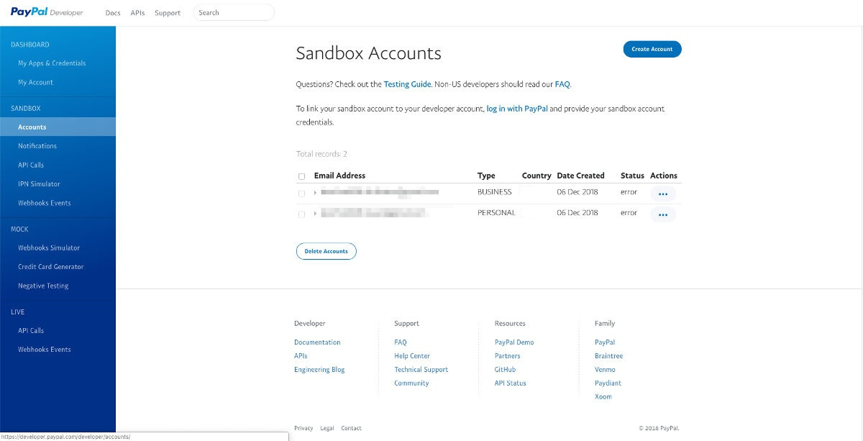Open Webhooks Simulator under Mock
863x441 pixels.
(x=49, y=247)
